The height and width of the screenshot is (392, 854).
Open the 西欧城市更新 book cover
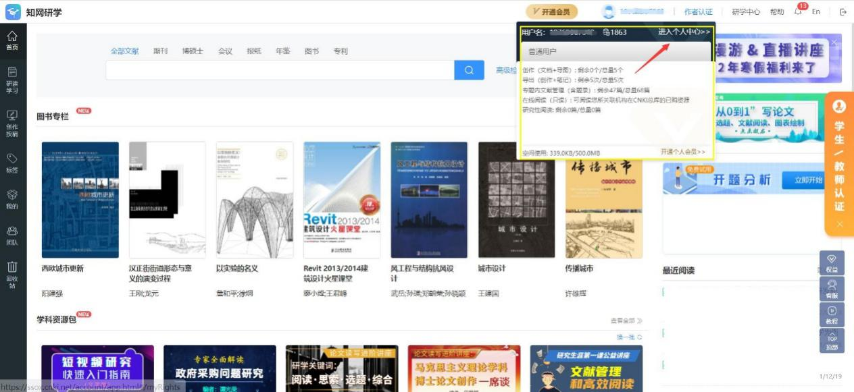[80, 200]
